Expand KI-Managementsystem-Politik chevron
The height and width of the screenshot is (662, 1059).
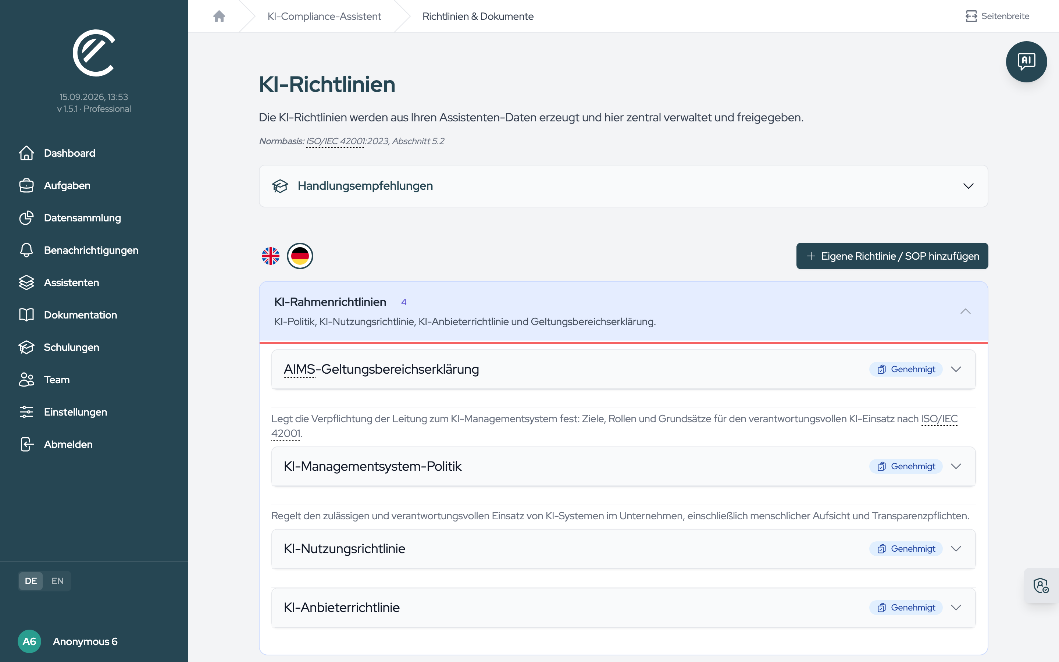click(x=956, y=466)
